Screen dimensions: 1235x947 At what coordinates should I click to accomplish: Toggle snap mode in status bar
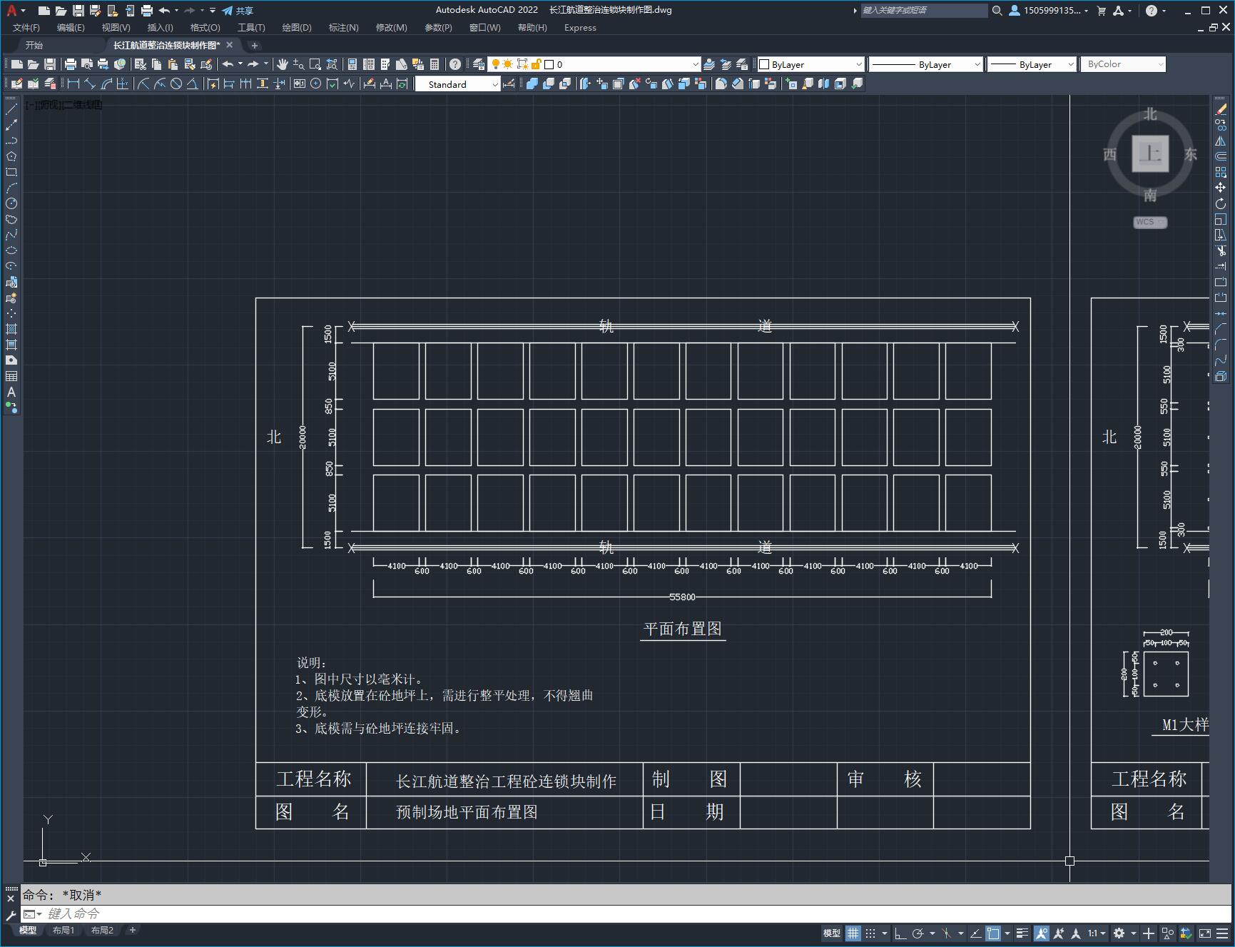pos(870,933)
